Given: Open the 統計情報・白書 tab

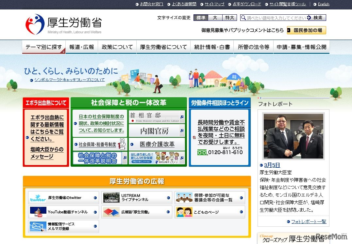Looking at the screenshot, I should (212, 47).
